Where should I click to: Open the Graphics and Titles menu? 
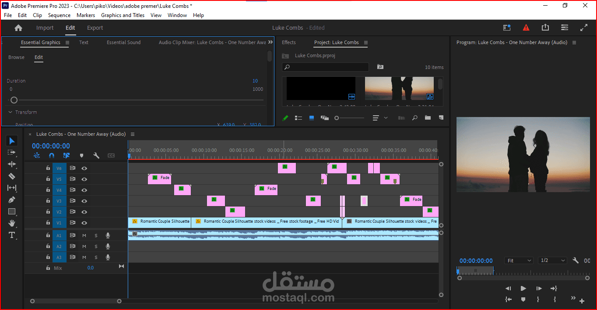point(123,15)
